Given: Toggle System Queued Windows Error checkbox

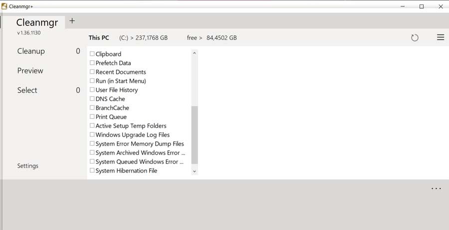Looking at the screenshot, I should (x=92, y=161).
